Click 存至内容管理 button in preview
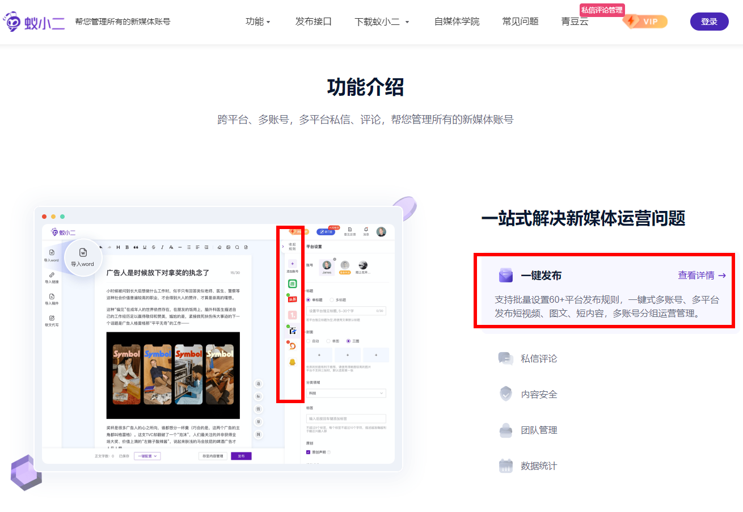 pyautogui.click(x=213, y=456)
